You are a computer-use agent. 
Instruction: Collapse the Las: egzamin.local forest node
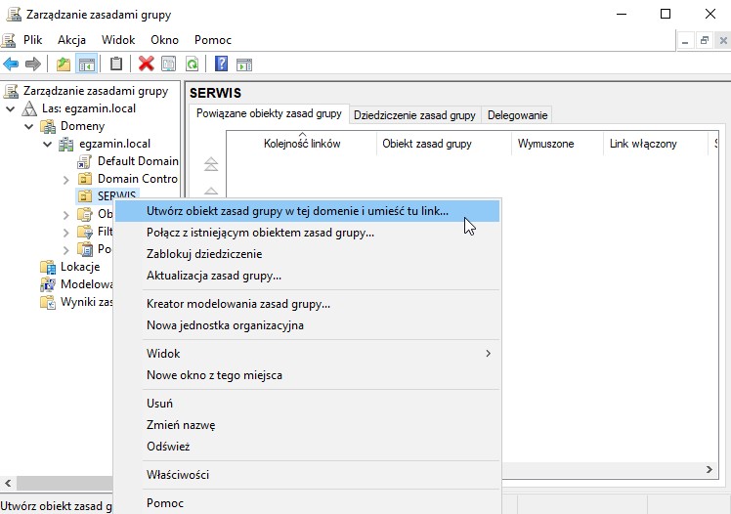tap(11, 108)
